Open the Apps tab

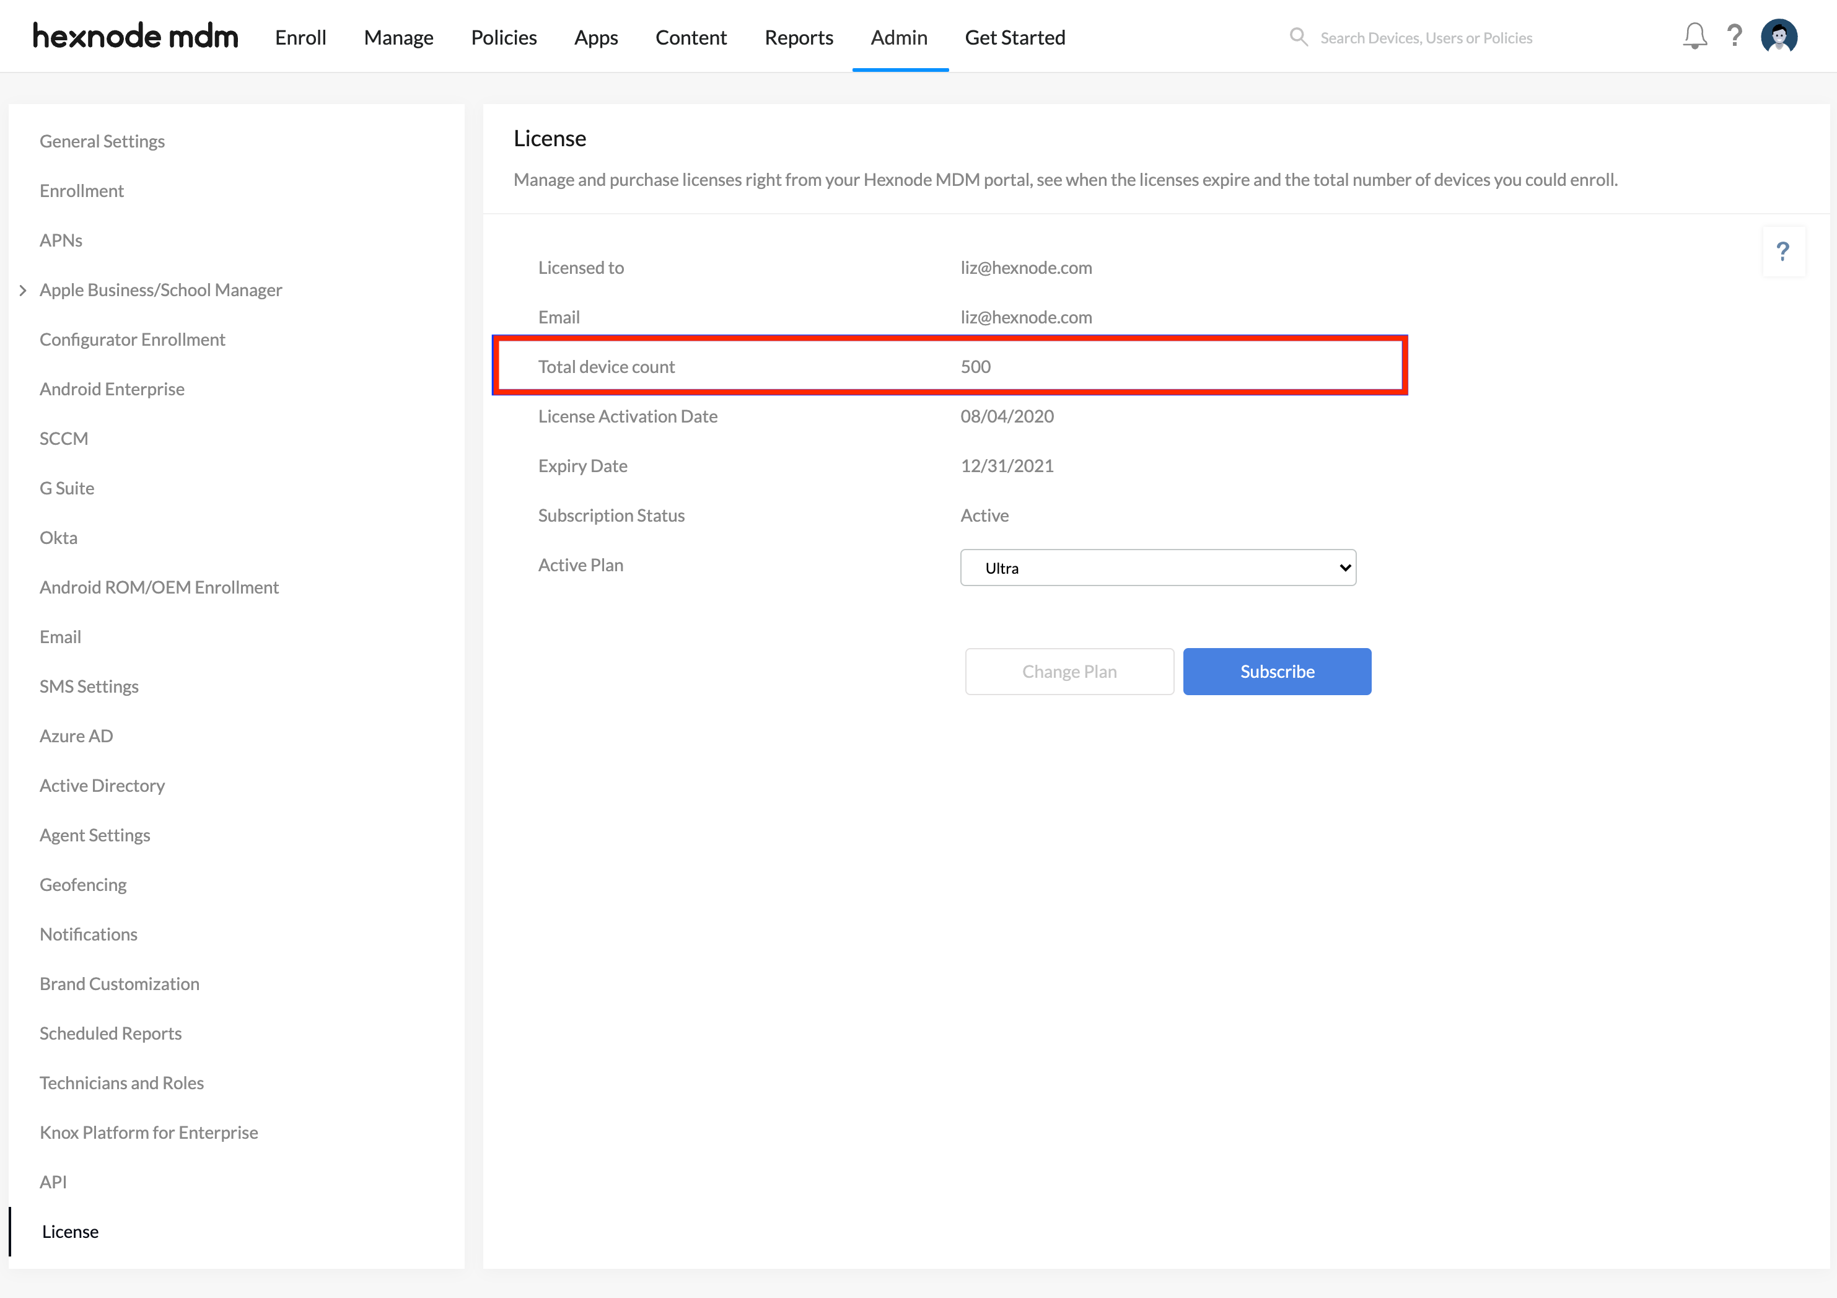tap(596, 38)
